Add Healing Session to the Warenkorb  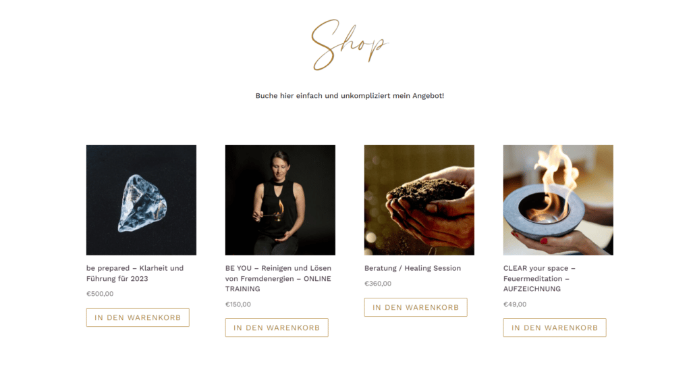pyautogui.click(x=416, y=307)
